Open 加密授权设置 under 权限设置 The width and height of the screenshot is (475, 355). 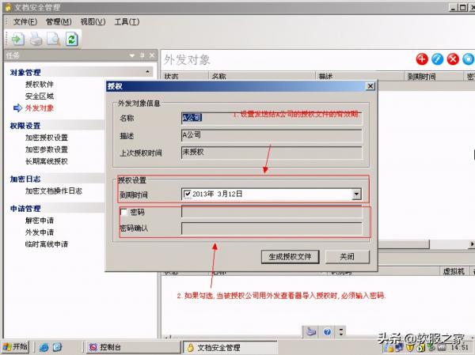47,138
